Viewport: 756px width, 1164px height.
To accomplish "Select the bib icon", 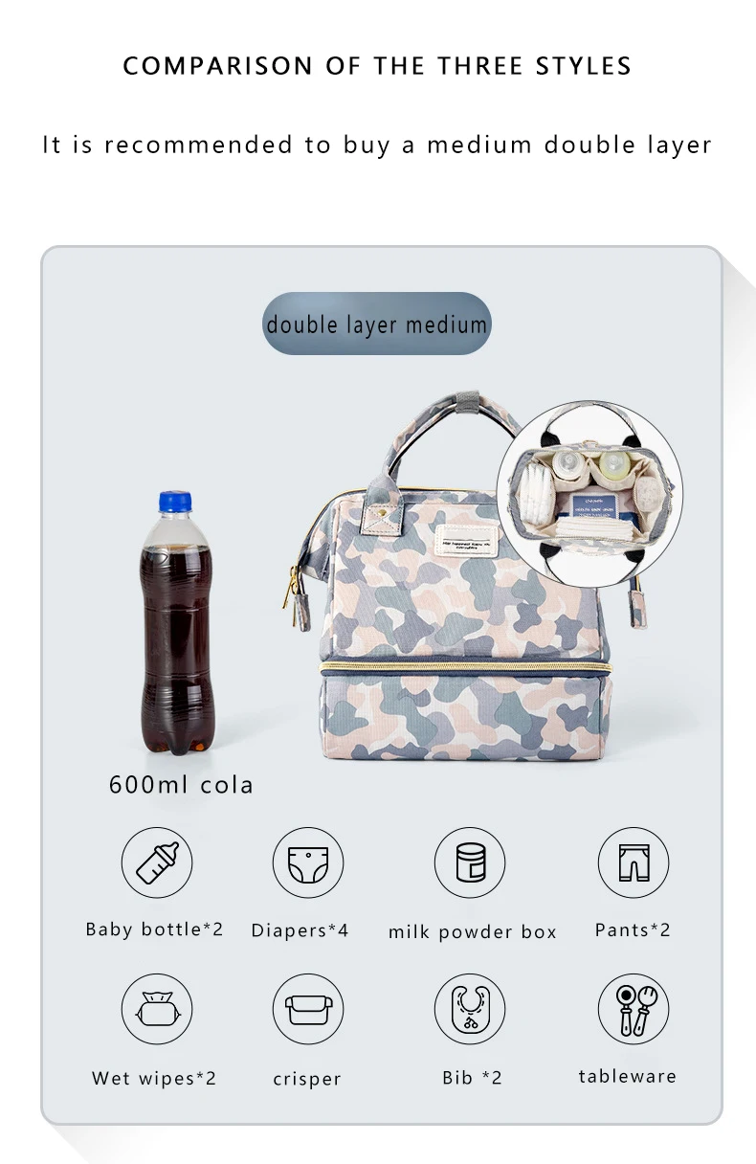I will [x=470, y=1010].
